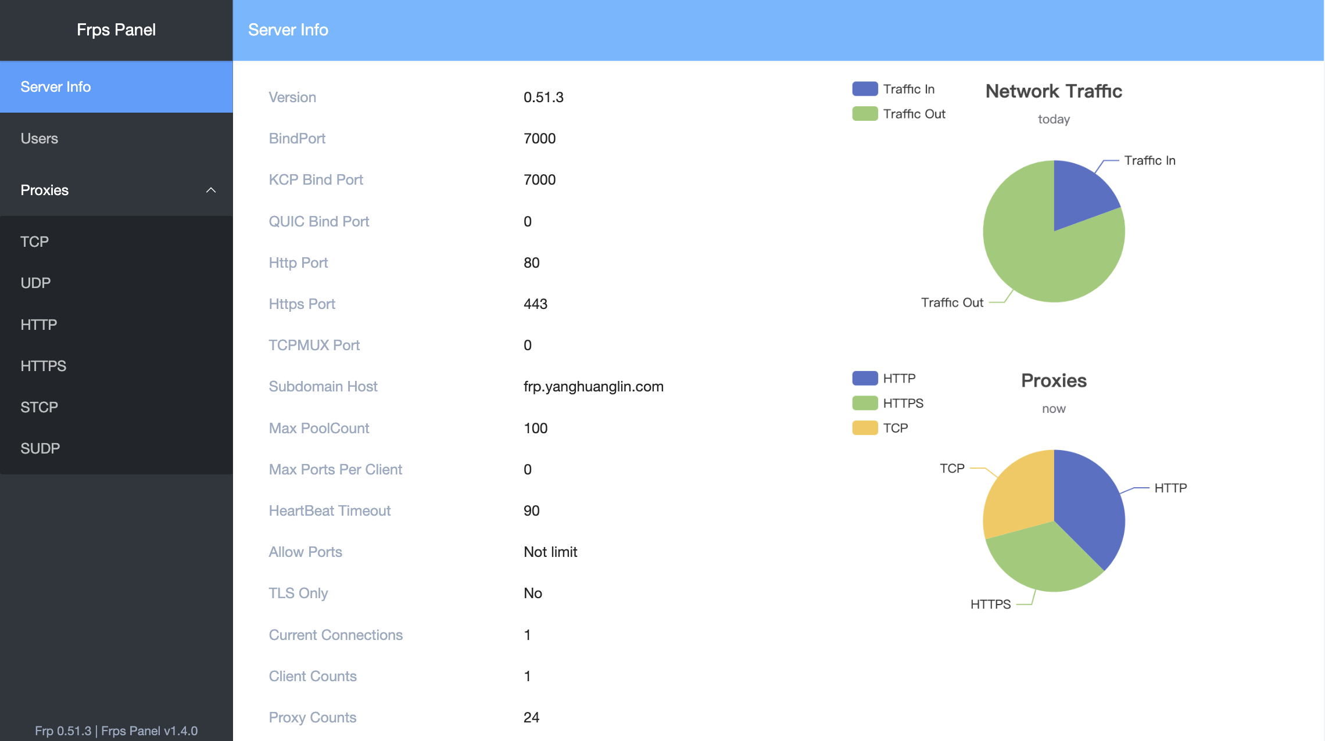This screenshot has height=741, width=1325.
Task: Click the Frp 0.51.3 footer version text
Action: 63,731
